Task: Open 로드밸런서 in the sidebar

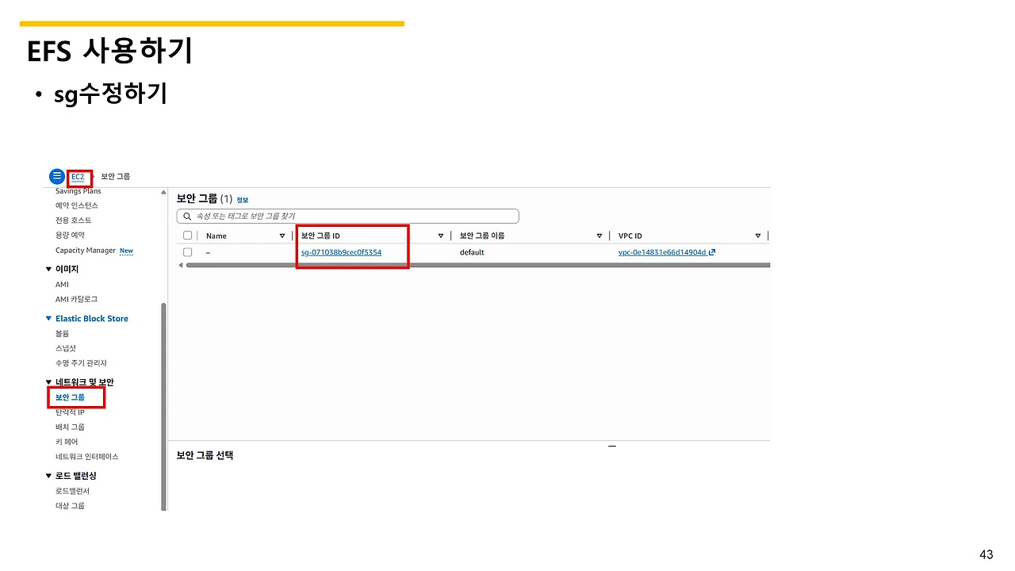Action: [x=72, y=491]
